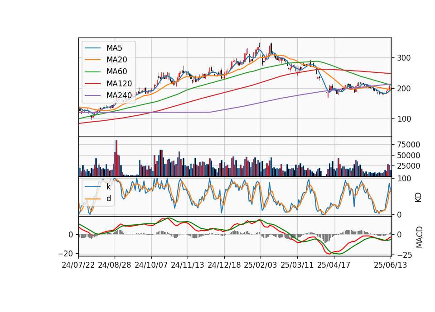Click the 25/02/03 date axis label
Image resolution: width=435 pixels, height=312 pixels.
tap(261, 265)
